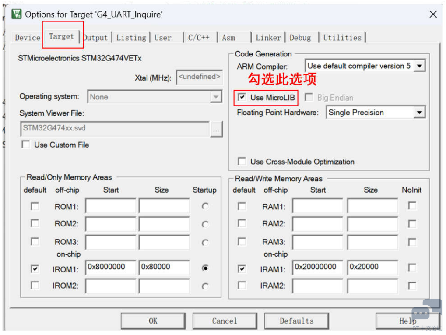Viewport: 446px width, 335px height.
Task: Close the Options for Target dialog
Action: tap(433, 14)
